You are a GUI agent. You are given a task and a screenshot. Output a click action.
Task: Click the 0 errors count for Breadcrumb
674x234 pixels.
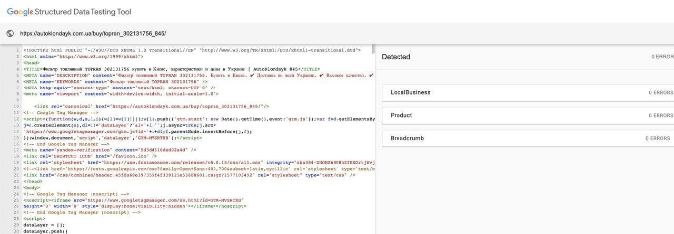click(659, 139)
